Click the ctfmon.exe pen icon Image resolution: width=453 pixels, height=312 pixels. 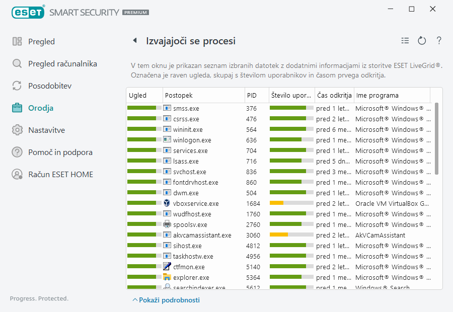pyautogui.click(x=167, y=267)
